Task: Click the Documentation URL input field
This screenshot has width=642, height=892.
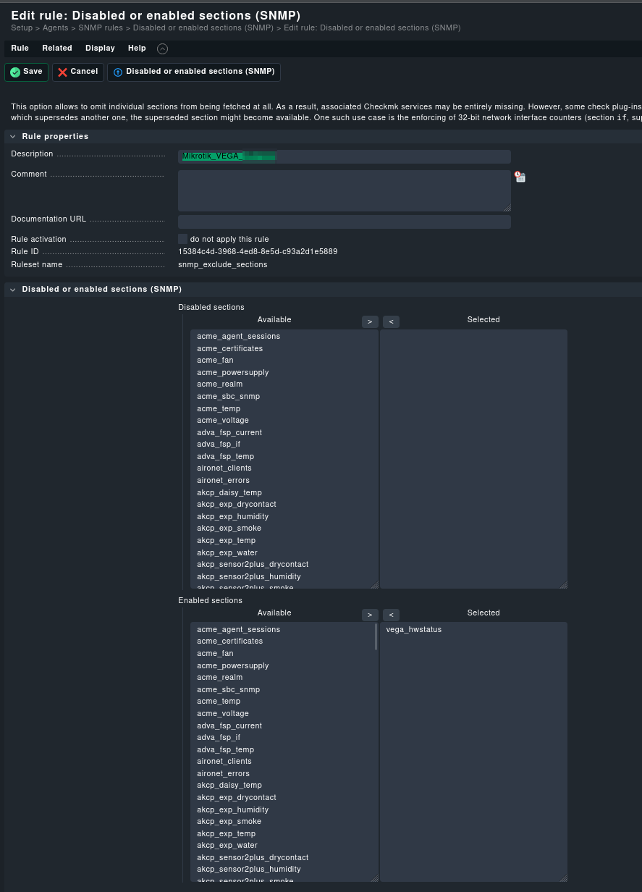Action: [x=344, y=222]
